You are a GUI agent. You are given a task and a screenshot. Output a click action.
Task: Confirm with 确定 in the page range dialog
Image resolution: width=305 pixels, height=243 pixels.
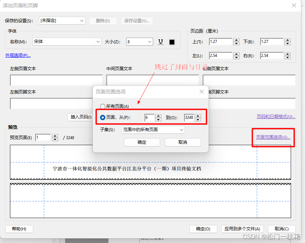142,142
